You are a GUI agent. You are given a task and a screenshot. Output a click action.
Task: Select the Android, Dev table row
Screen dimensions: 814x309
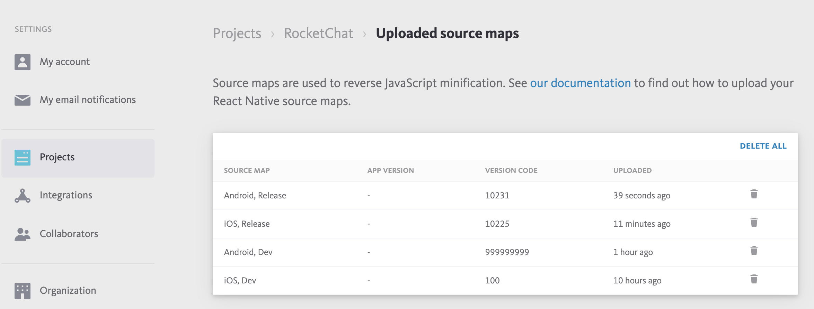click(248, 252)
